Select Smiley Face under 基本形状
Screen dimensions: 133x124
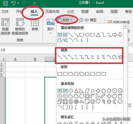[x=93, y=102]
